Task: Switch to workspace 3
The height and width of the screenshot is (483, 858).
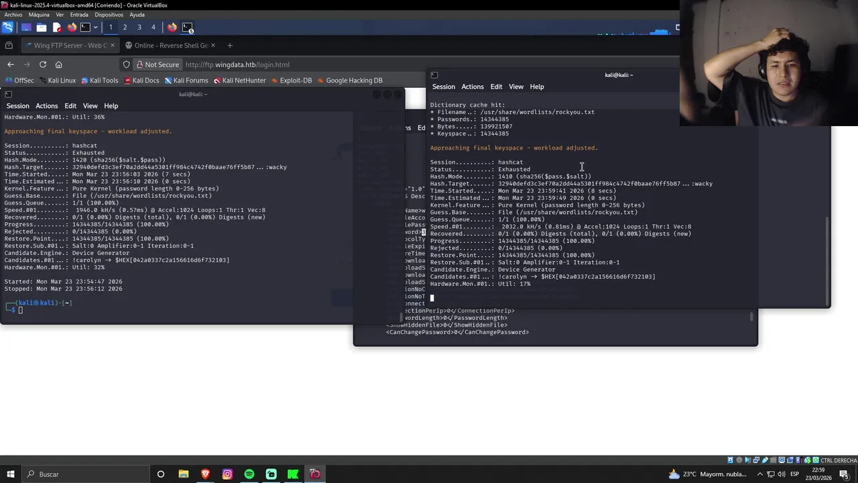Action: click(139, 28)
